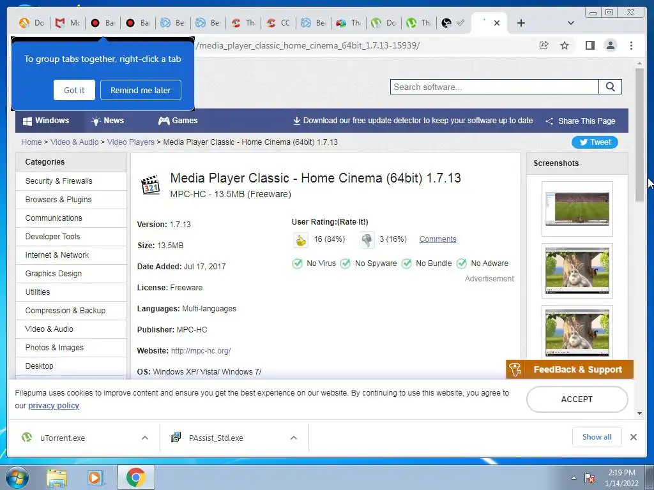Close the downloads bar
This screenshot has height=490, width=654.
pyautogui.click(x=634, y=437)
